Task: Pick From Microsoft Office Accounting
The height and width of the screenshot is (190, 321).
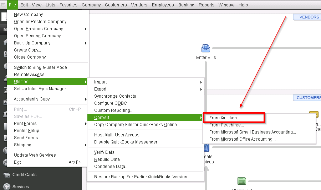Action: (242, 139)
